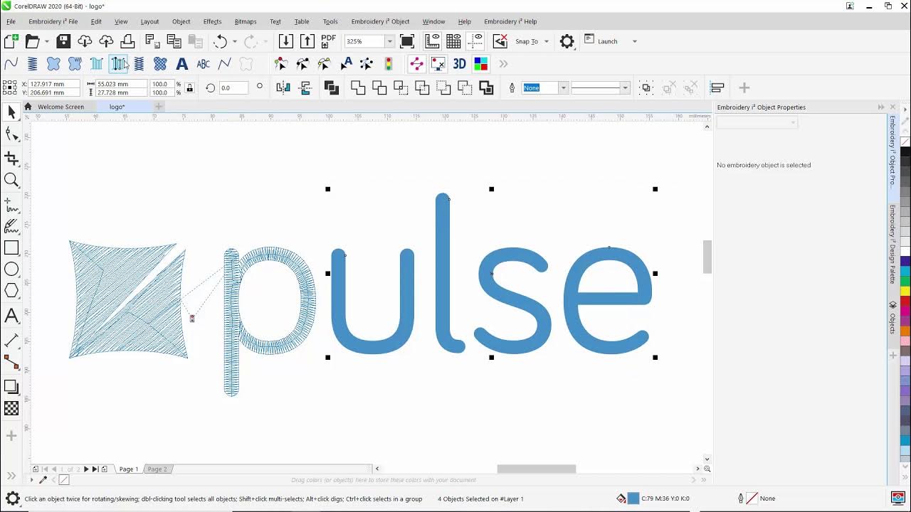Screen dimensions: 911x512
Task: Switch to the Welcome Screen tab
Action: (60, 107)
